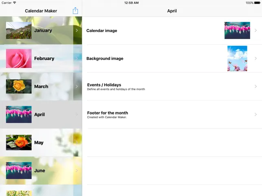The height and width of the screenshot is (196, 262).
Task: Select March in the month list
Action: 41,86
